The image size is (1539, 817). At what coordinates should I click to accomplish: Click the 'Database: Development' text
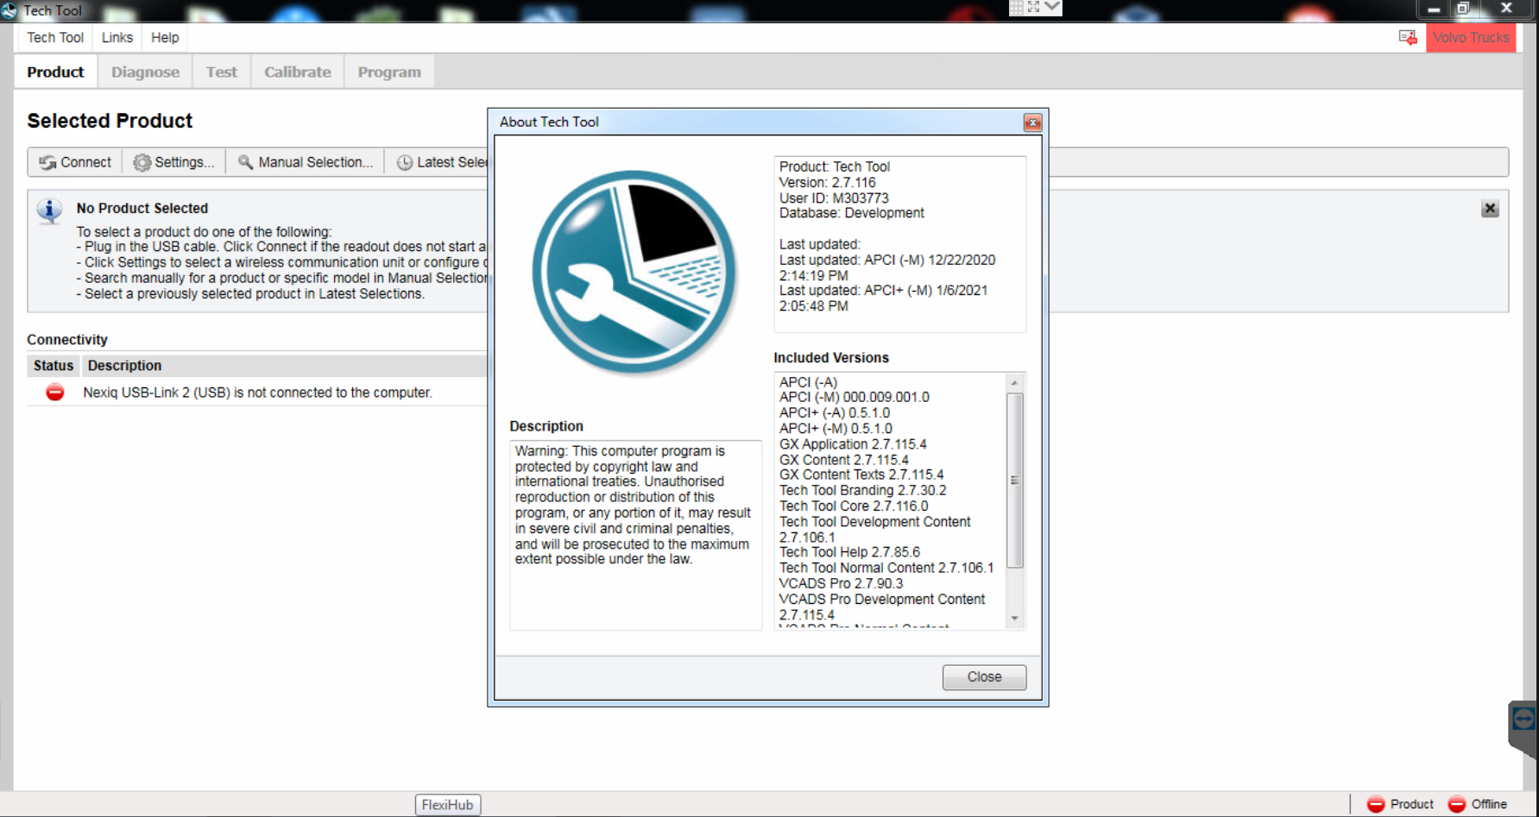[x=851, y=213]
